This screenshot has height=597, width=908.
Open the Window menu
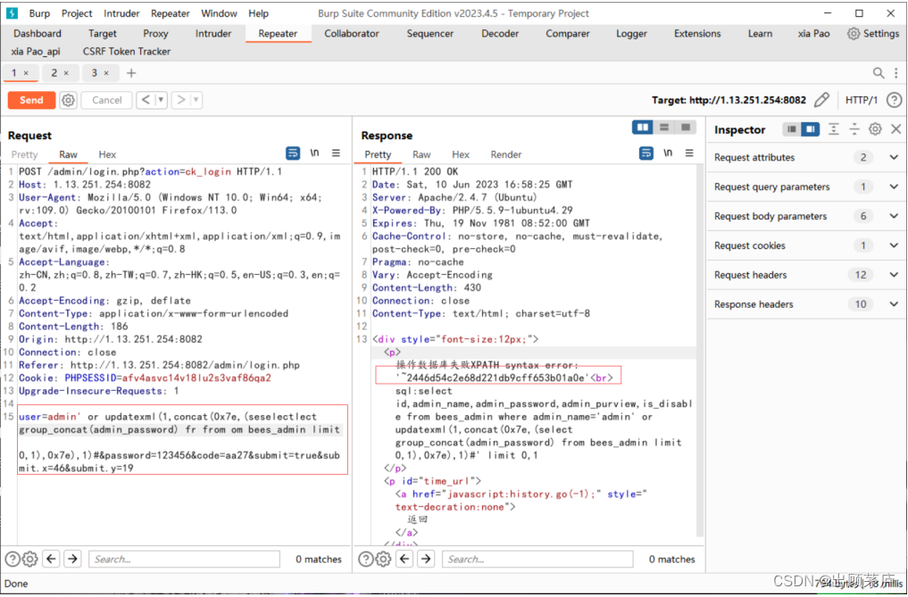point(219,13)
